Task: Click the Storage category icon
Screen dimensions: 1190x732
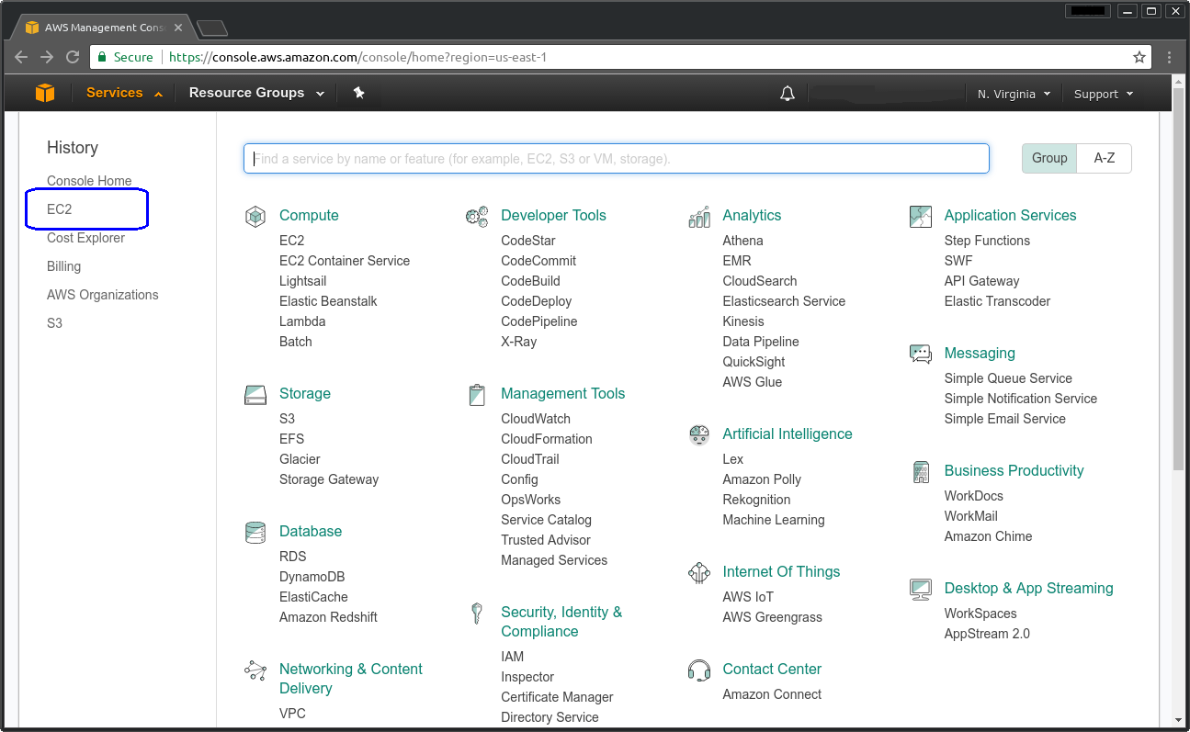Action: (x=255, y=395)
